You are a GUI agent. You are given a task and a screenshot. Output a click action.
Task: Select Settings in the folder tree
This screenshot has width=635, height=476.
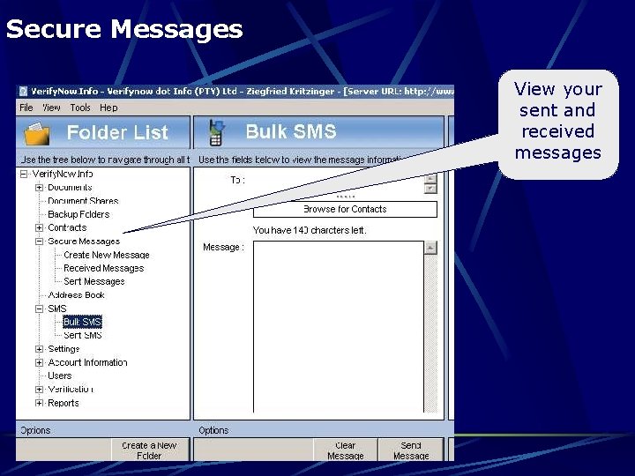(63, 349)
